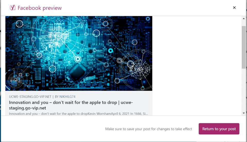This screenshot has height=142, width=247.
Task: Click the vertical scrollbar thumb
Action: tap(244, 47)
